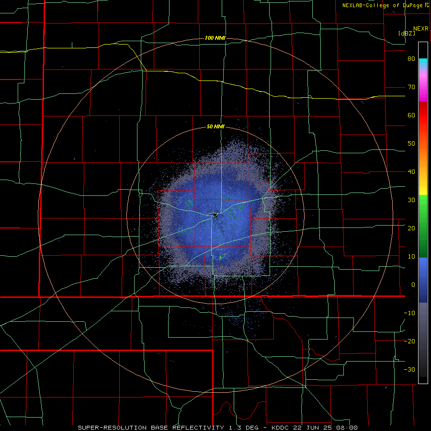This screenshot has height=431, width=431.
Task: Click the 60 dBZ scale value
Action: pos(411,115)
